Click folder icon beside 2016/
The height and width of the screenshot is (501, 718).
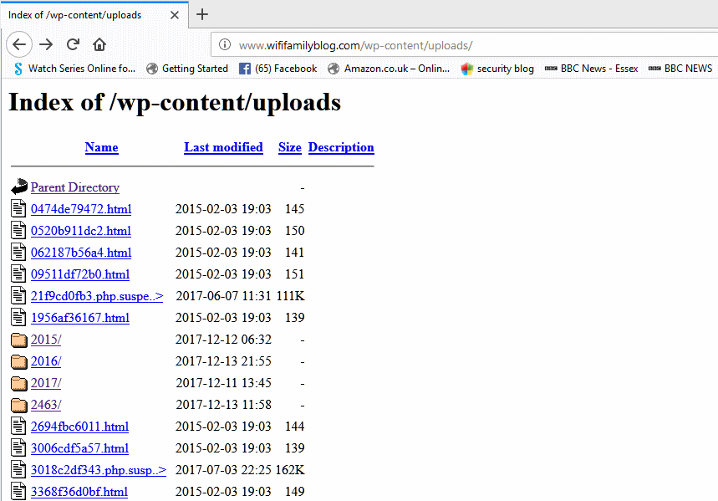click(18, 361)
